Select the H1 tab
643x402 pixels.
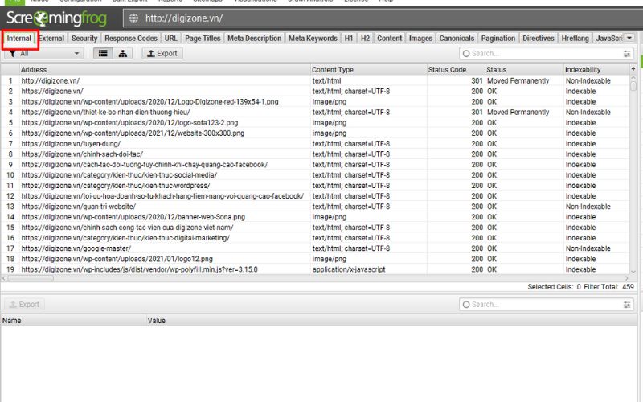click(x=349, y=38)
